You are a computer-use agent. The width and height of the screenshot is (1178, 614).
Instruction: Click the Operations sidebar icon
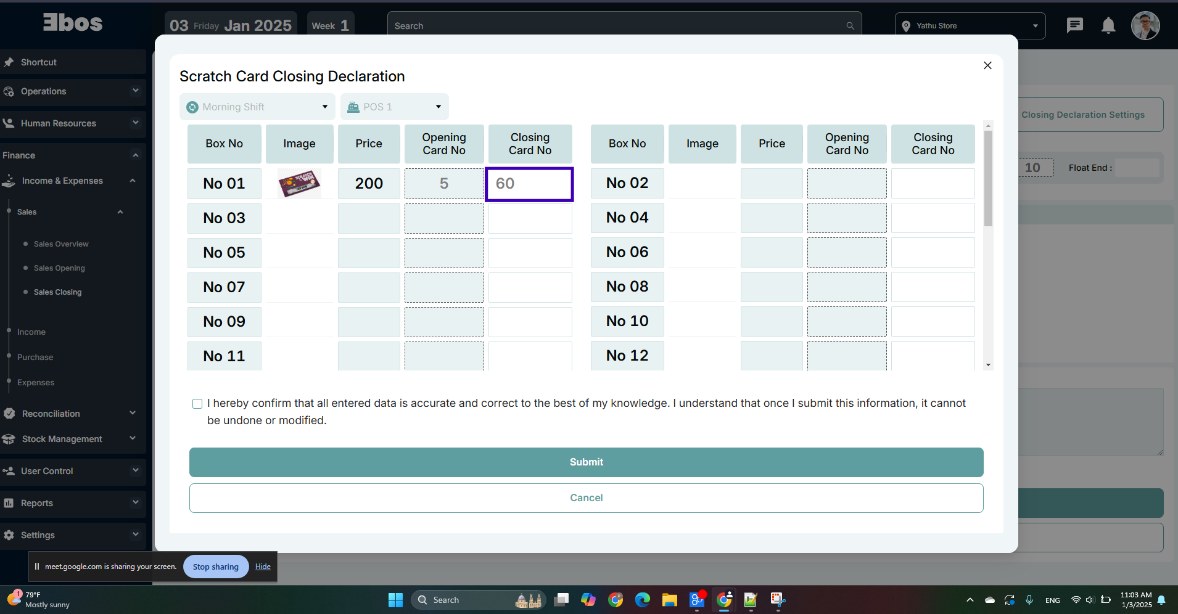click(9, 91)
